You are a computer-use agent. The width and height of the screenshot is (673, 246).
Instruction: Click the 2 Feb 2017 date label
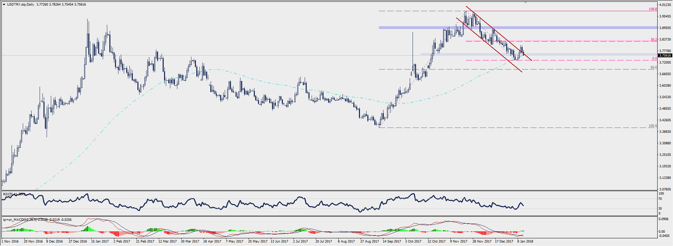click(122, 241)
